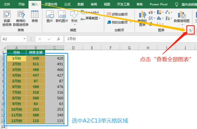Open Recommended PivotTables
Viewport: 197px width, 129px height.
pos(21,18)
